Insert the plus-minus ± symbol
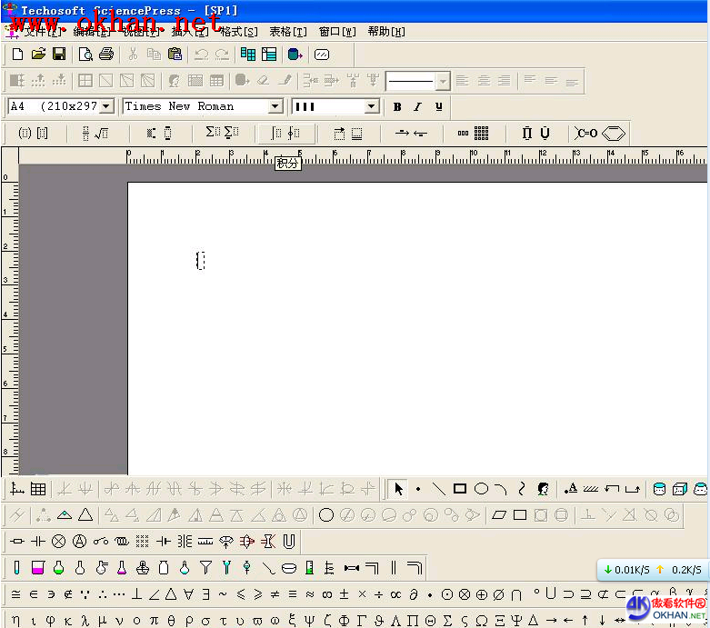The image size is (710, 628). click(x=345, y=594)
